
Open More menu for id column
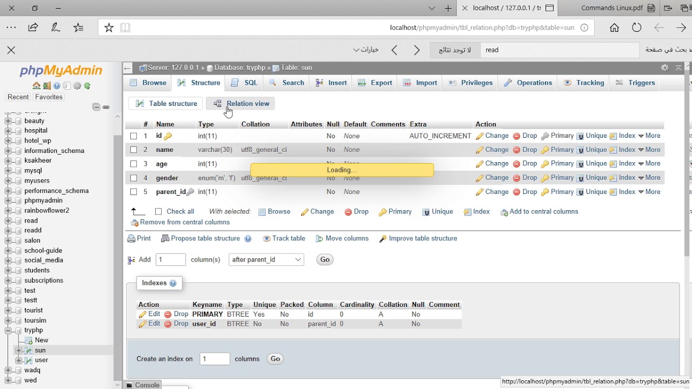649,136
